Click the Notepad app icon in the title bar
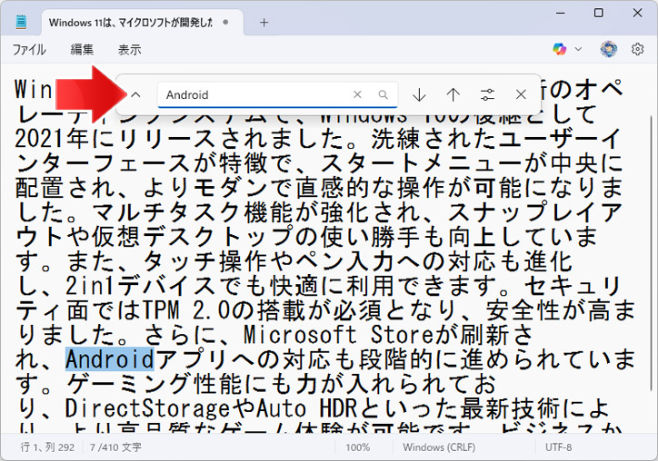The height and width of the screenshot is (461, 658). pyautogui.click(x=21, y=22)
